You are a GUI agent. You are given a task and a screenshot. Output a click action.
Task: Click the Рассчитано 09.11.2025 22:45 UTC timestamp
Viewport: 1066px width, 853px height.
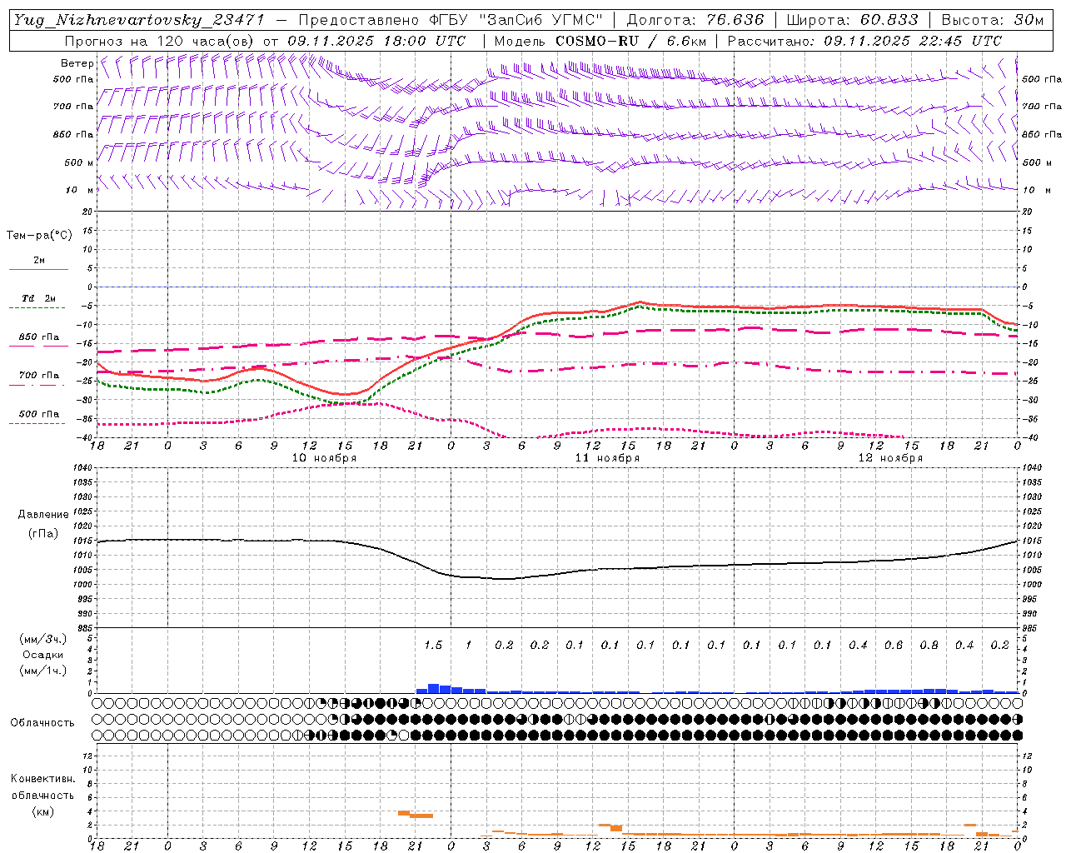point(864,41)
